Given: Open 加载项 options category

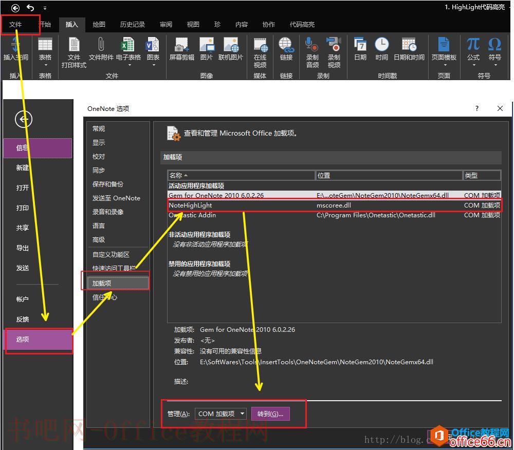Looking at the screenshot, I should click(x=118, y=283).
